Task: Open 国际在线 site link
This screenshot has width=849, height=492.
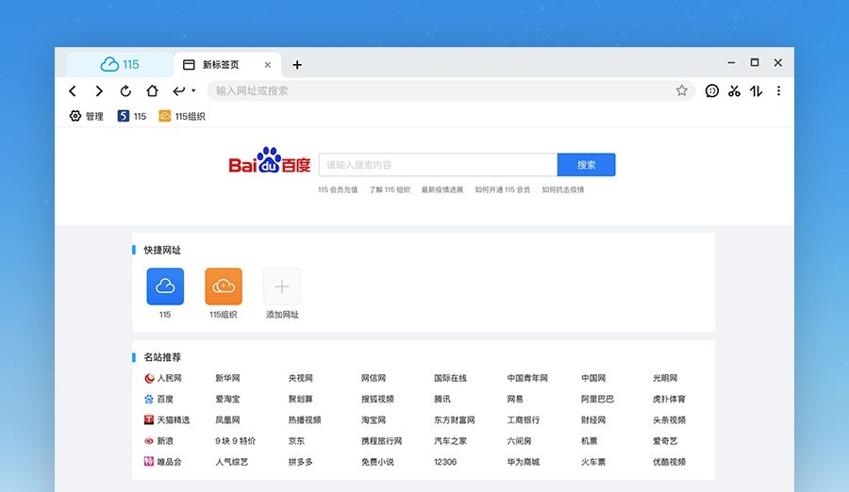Action: click(451, 378)
